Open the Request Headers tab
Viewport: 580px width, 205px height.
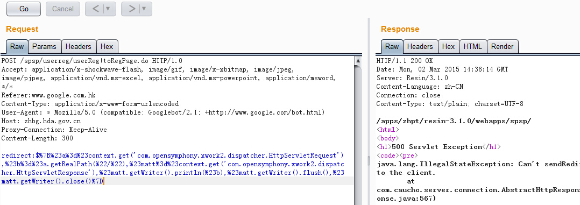pos(78,47)
